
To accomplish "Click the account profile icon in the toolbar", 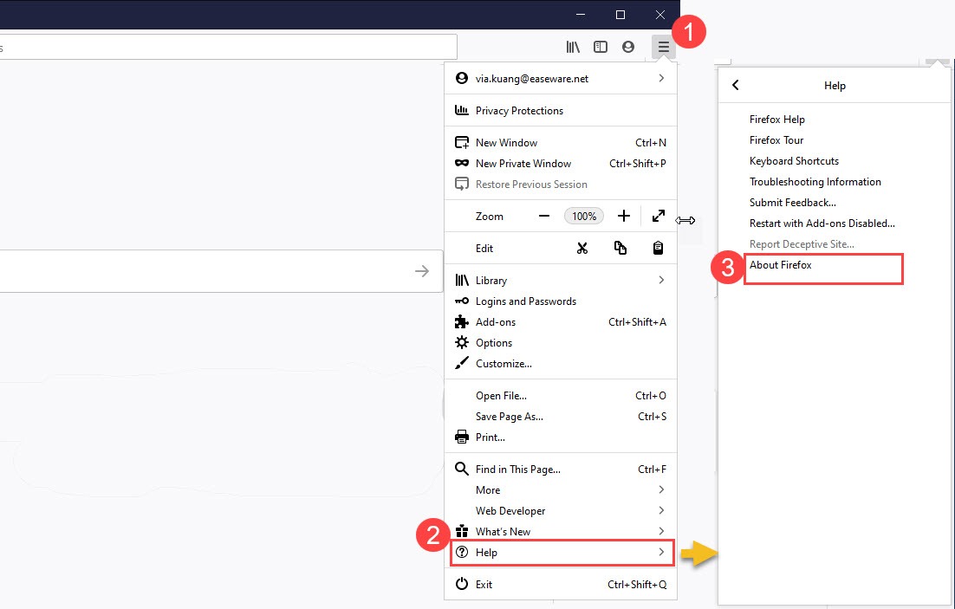I will (628, 46).
